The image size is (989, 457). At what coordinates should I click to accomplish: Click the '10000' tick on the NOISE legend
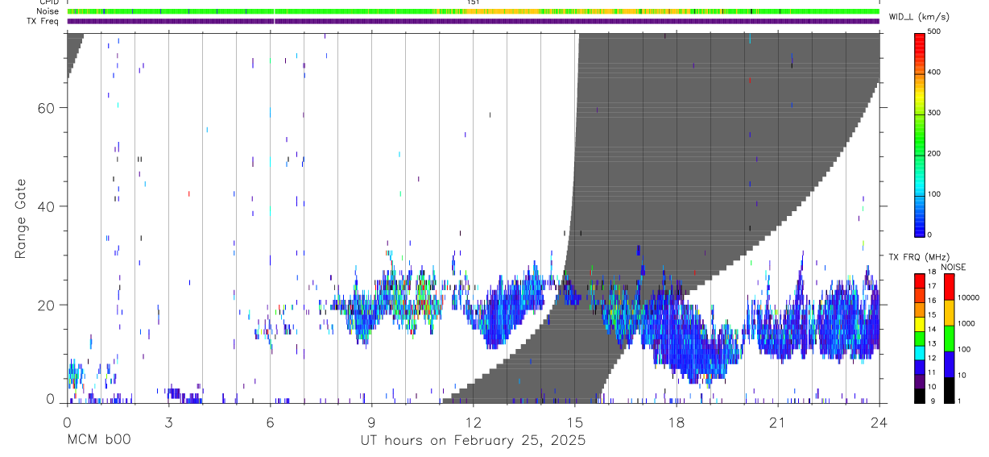tap(968, 297)
